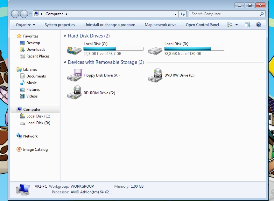The image size is (274, 201).
Task: Select the DVD RW Drive (E:) icon
Action: pos(155,75)
